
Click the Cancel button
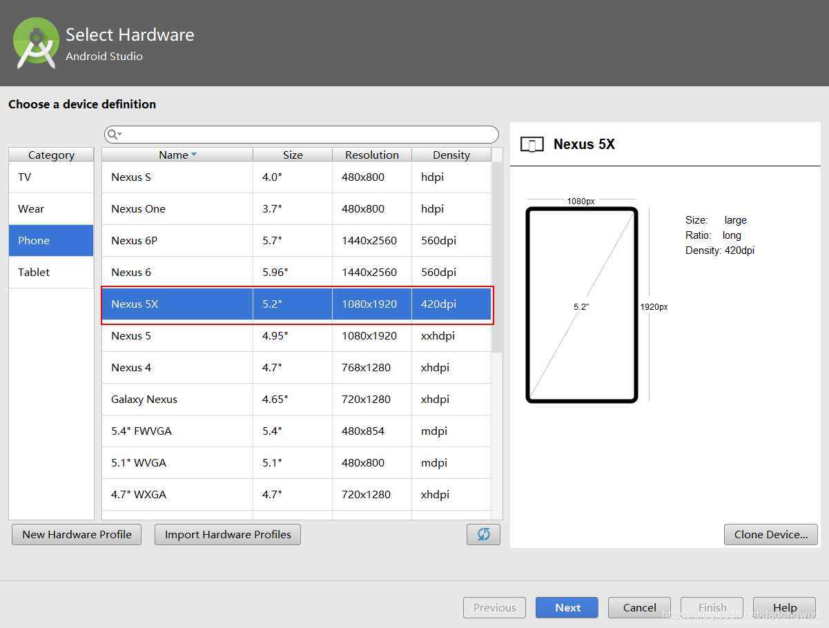click(639, 608)
